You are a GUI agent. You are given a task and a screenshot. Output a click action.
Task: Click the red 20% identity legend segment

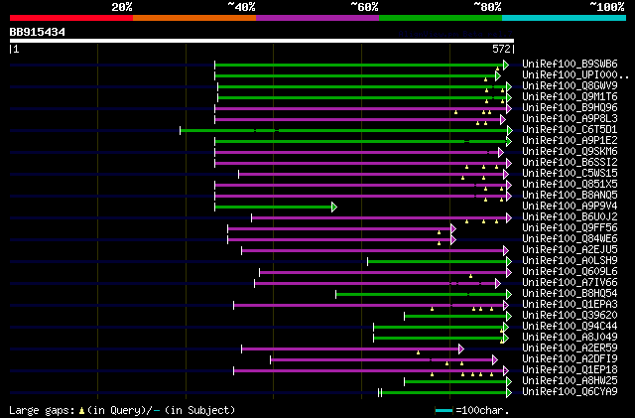click(71, 18)
